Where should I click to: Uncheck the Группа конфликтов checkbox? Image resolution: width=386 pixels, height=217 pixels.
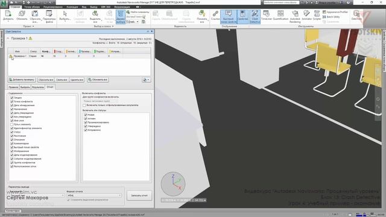pyautogui.click(x=12, y=163)
